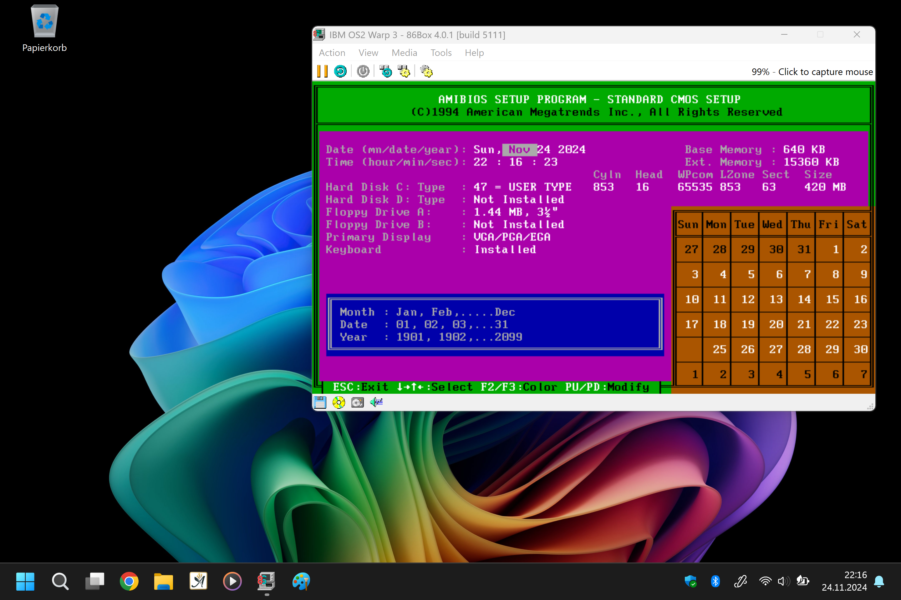Open the Windows Start menu
901x600 pixels.
coord(25,581)
